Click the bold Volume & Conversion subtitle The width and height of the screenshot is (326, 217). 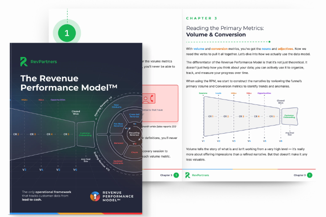point(216,35)
